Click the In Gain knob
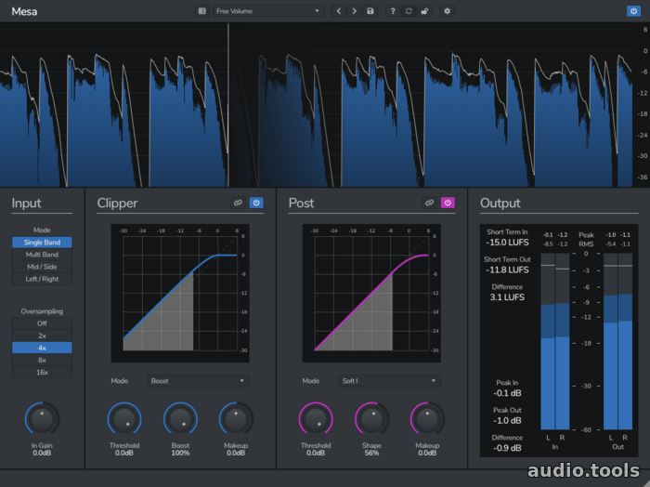The width and height of the screenshot is (650, 487). coord(42,420)
